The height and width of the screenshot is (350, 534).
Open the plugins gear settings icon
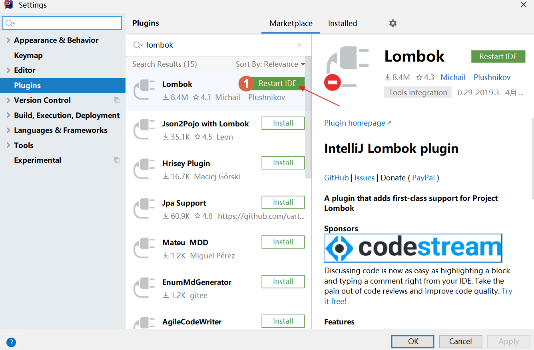(393, 23)
